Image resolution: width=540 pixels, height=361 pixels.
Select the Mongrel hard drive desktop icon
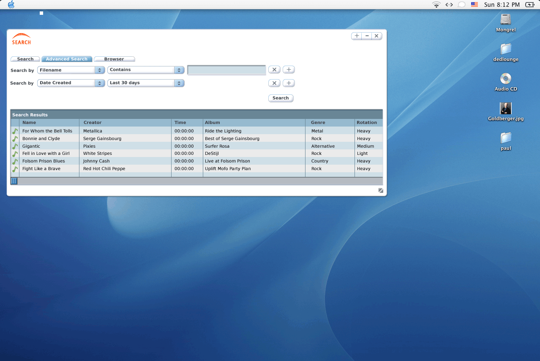(506, 19)
